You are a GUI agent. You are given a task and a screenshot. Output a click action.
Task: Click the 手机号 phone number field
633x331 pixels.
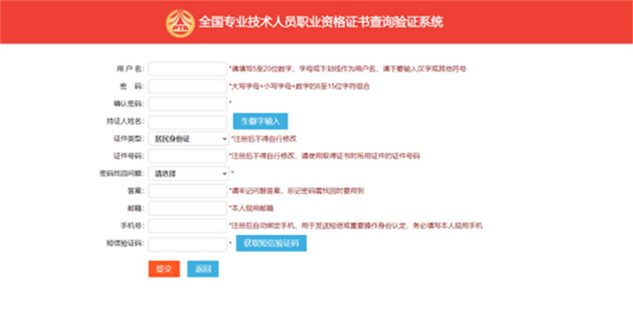click(x=188, y=226)
